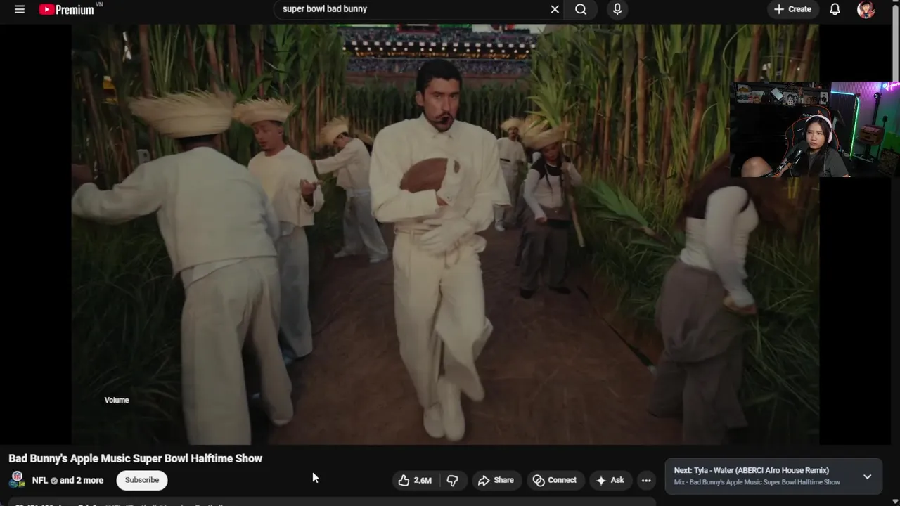Open the Ask AI button
This screenshot has width=900, height=506.
click(x=610, y=480)
